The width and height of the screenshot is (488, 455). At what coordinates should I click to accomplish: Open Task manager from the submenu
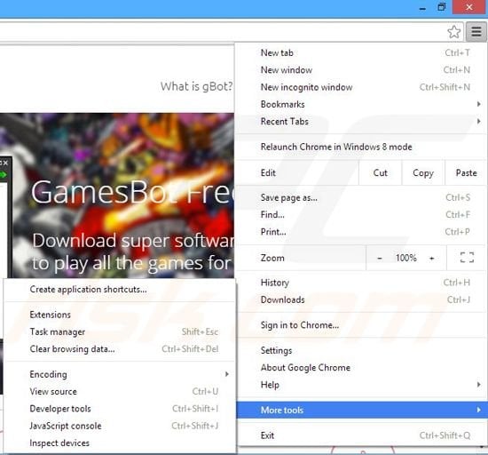120,331
